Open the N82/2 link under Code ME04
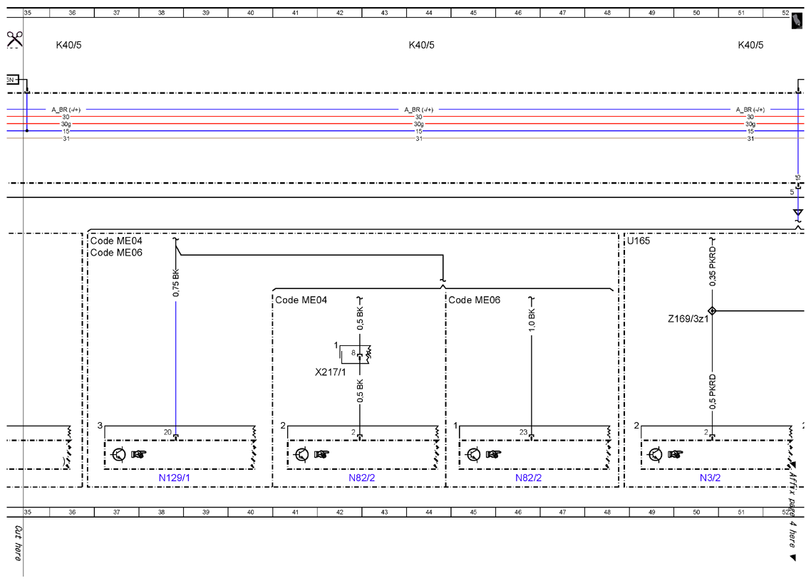 (x=361, y=478)
